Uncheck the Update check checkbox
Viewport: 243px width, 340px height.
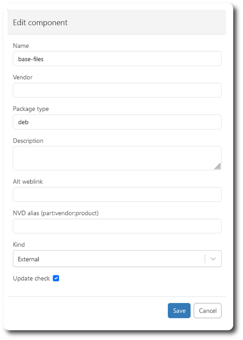pos(56,278)
